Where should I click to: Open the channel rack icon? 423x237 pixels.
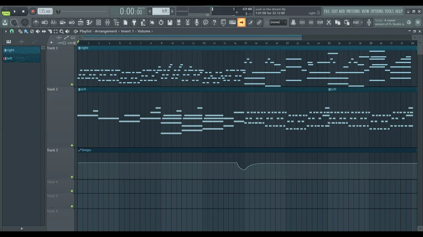(98, 22)
